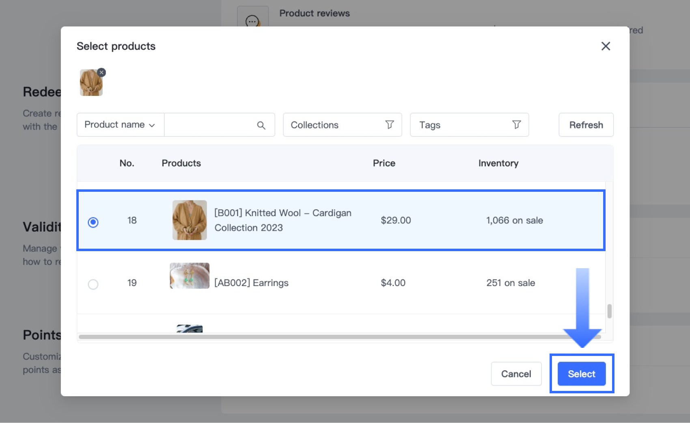Click the cardigan product image in row 18
Image resolution: width=690 pixels, height=423 pixels.
pyautogui.click(x=190, y=220)
